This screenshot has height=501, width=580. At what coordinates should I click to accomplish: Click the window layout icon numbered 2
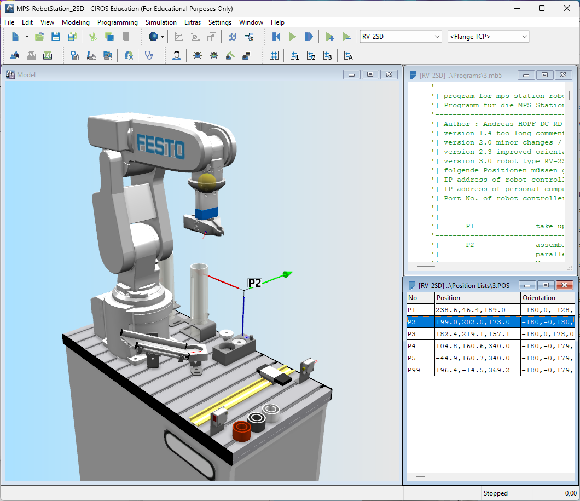[x=311, y=55]
